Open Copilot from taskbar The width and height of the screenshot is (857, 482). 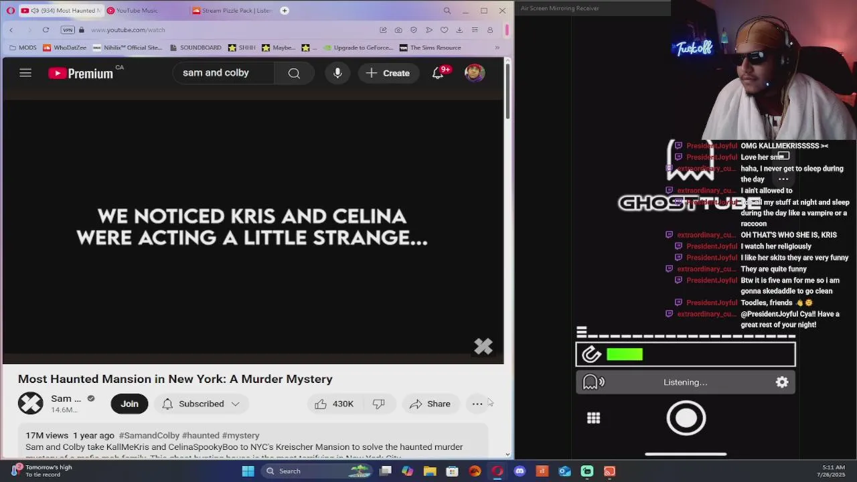pos(407,471)
